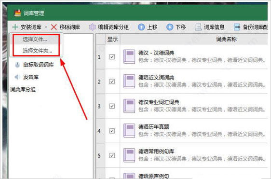
Task: Click the Backup Dictionary config icon
Action: click(x=237, y=27)
